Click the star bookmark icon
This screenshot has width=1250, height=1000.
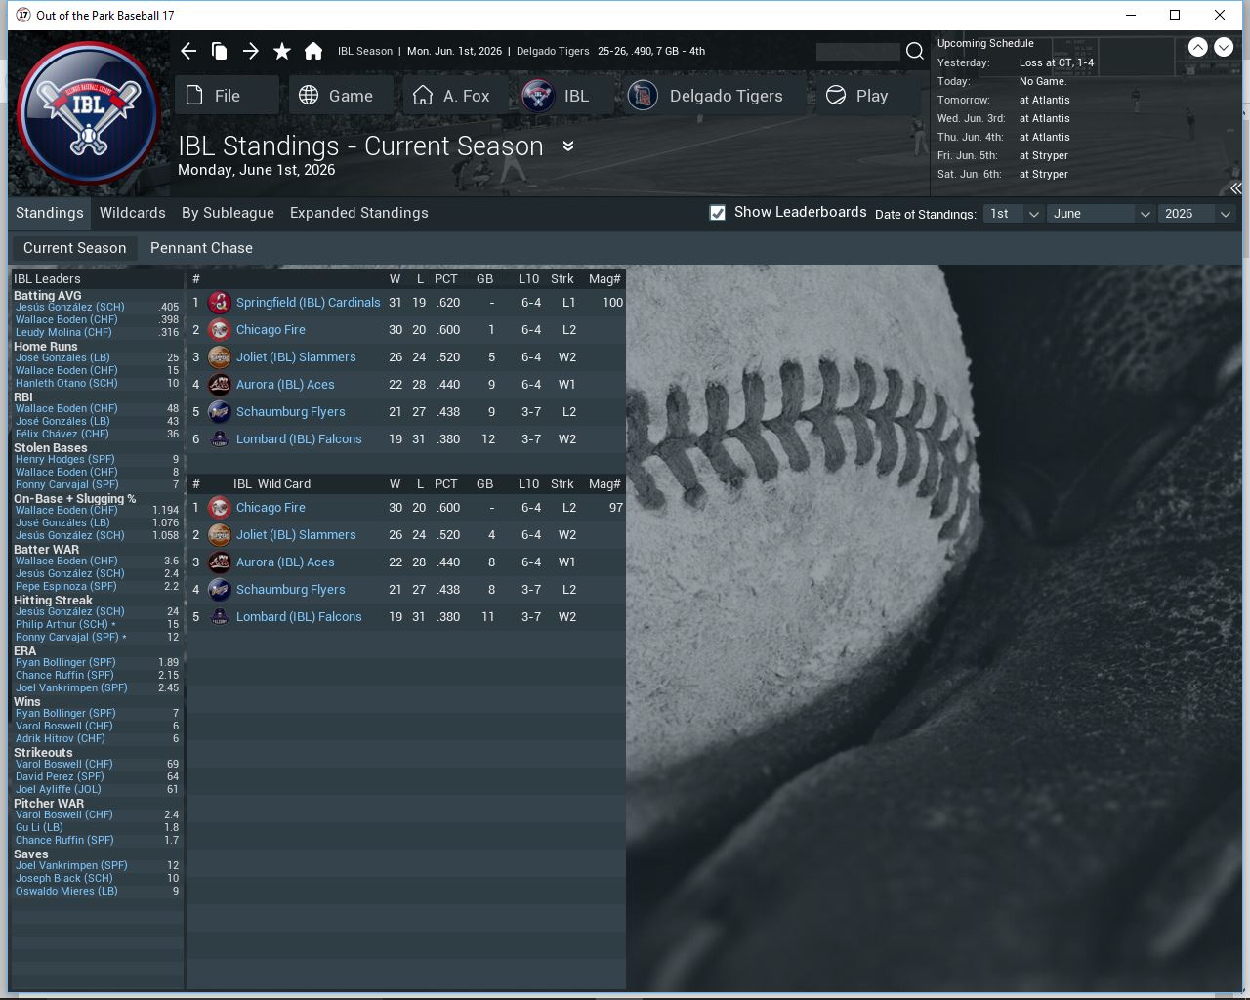(282, 51)
